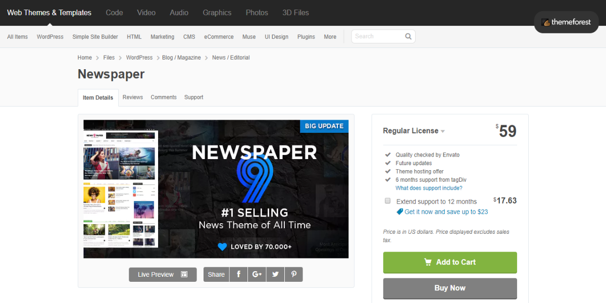Click Get it now and save link
The height and width of the screenshot is (303, 606).
[446, 212]
